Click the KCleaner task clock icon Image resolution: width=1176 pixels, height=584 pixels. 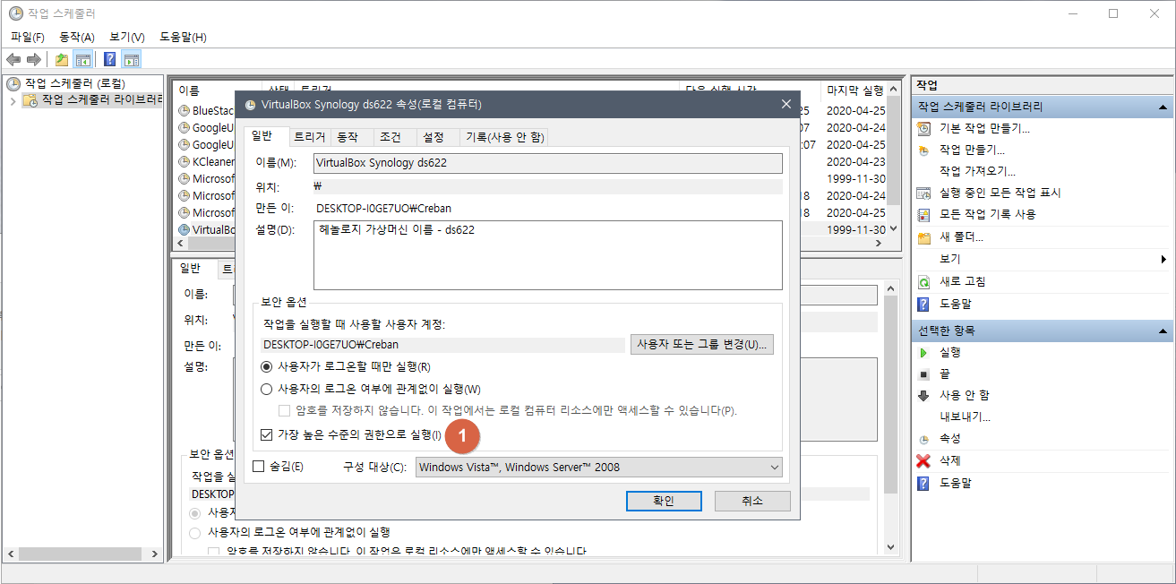pyautogui.click(x=185, y=162)
